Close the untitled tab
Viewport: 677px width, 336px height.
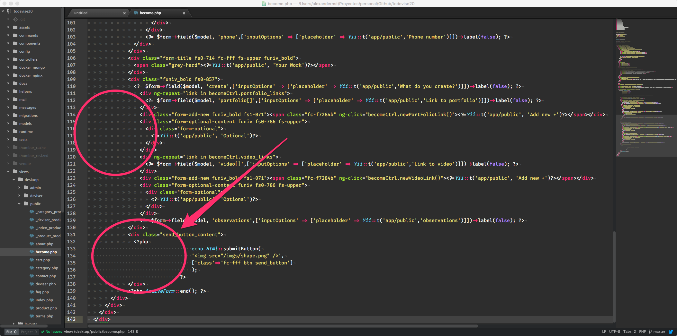click(124, 13)
